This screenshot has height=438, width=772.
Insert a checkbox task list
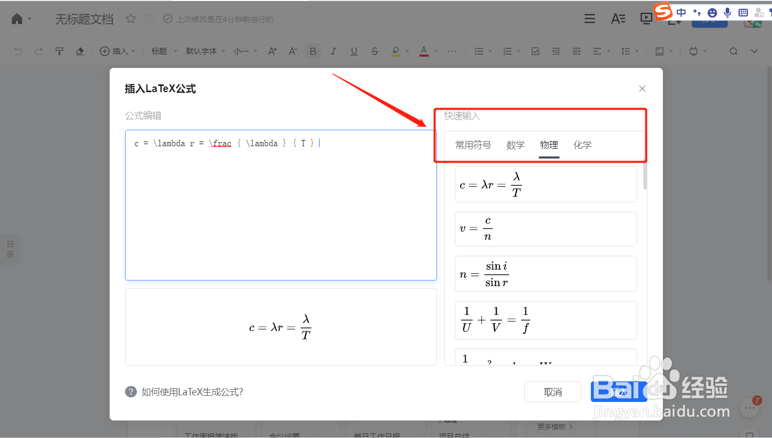(536, 51)
